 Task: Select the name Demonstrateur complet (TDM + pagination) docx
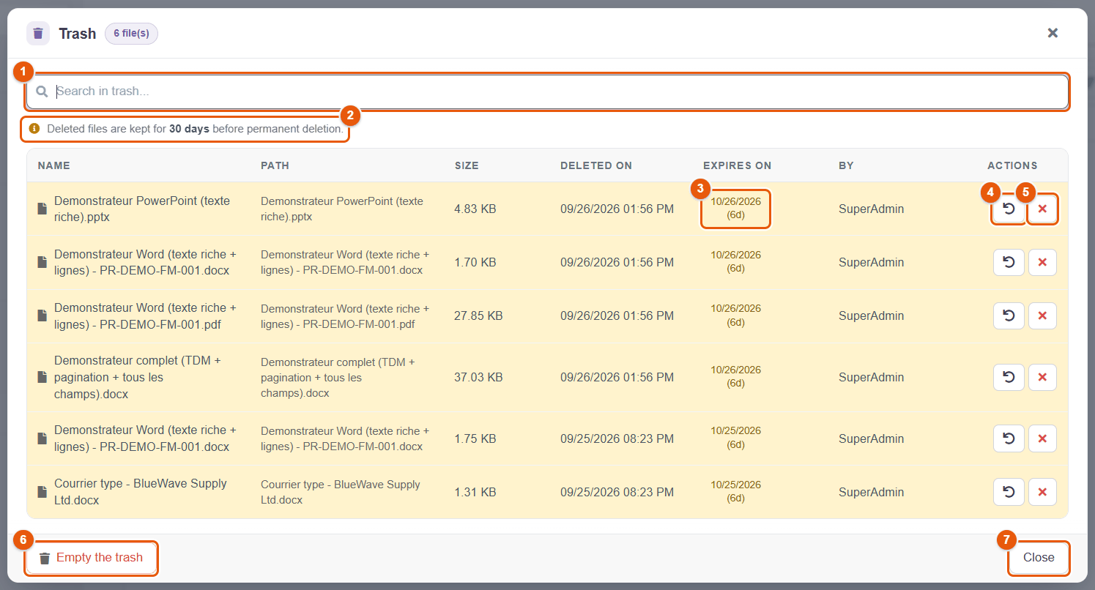137,377
